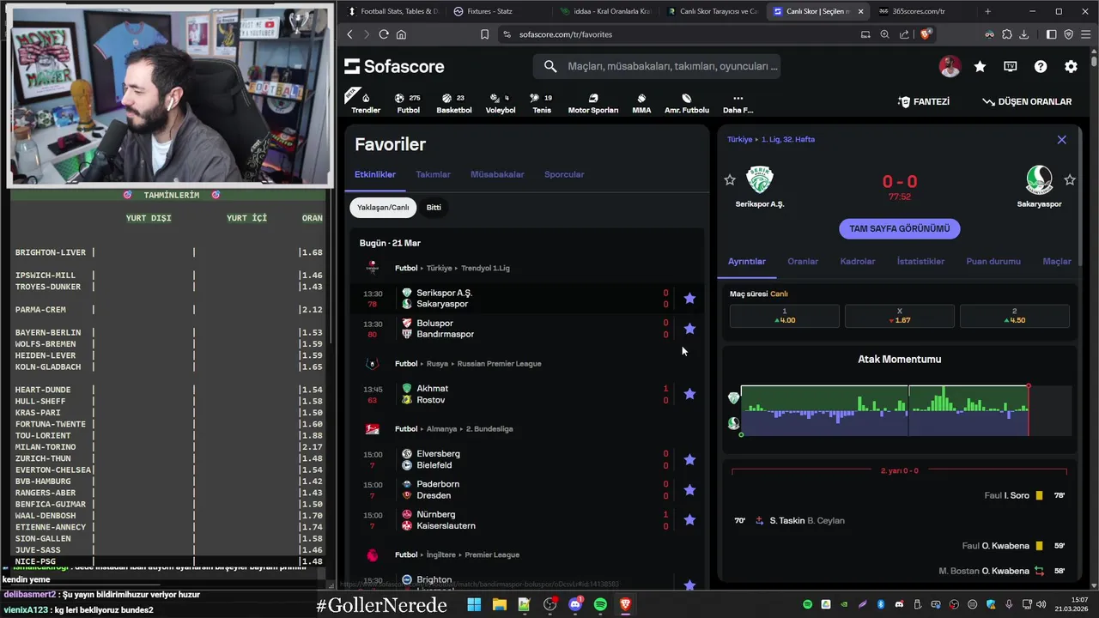Select the Bitti filter
Screen dimensions: 1099x618
(x=434, y=207)
